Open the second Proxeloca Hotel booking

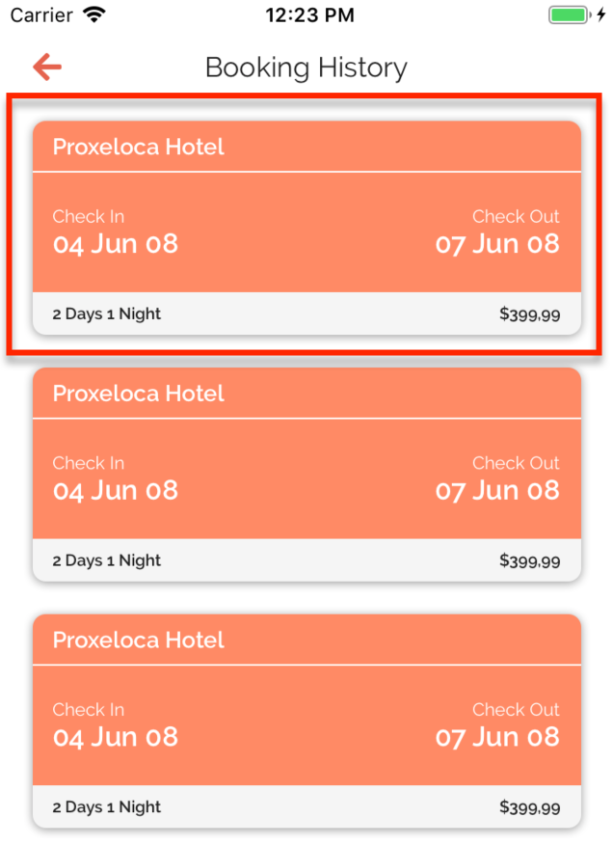[306, 473]
